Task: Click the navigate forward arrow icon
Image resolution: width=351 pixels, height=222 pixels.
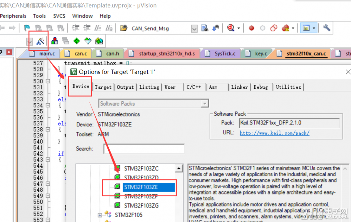Action: [x=12, y=28]
